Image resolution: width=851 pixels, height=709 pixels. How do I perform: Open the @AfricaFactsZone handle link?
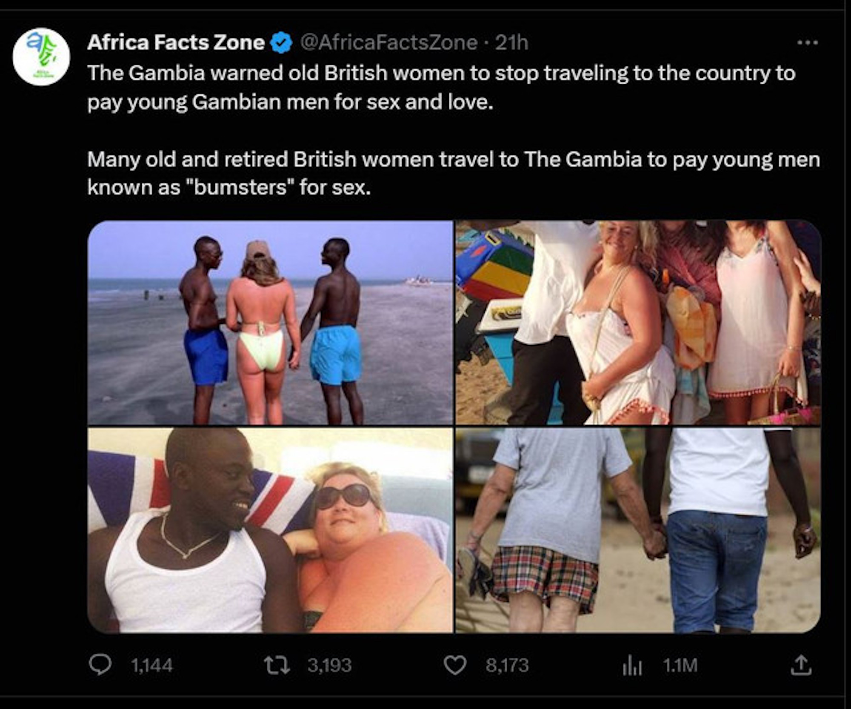pyautogui.click(x=389, y=43)
